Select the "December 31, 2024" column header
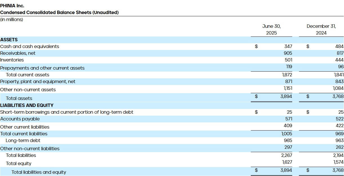 tap(321, 29)
